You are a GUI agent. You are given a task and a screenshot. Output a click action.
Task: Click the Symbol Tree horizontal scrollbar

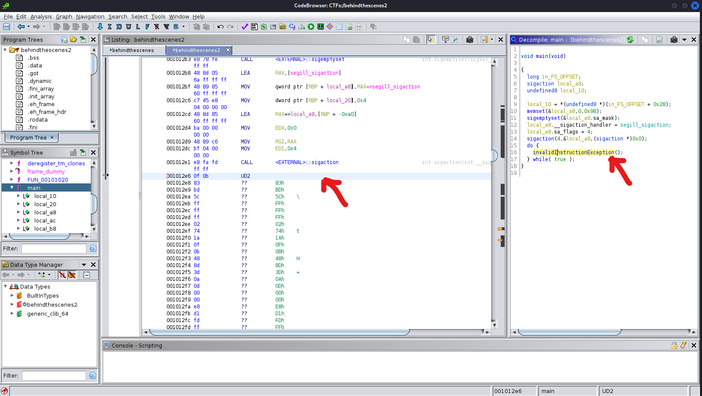click(x=39, y=236)
